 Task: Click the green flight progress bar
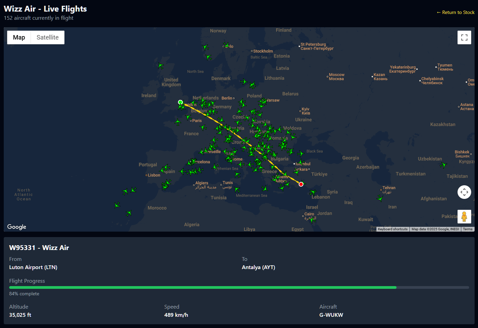coord(203,287)
